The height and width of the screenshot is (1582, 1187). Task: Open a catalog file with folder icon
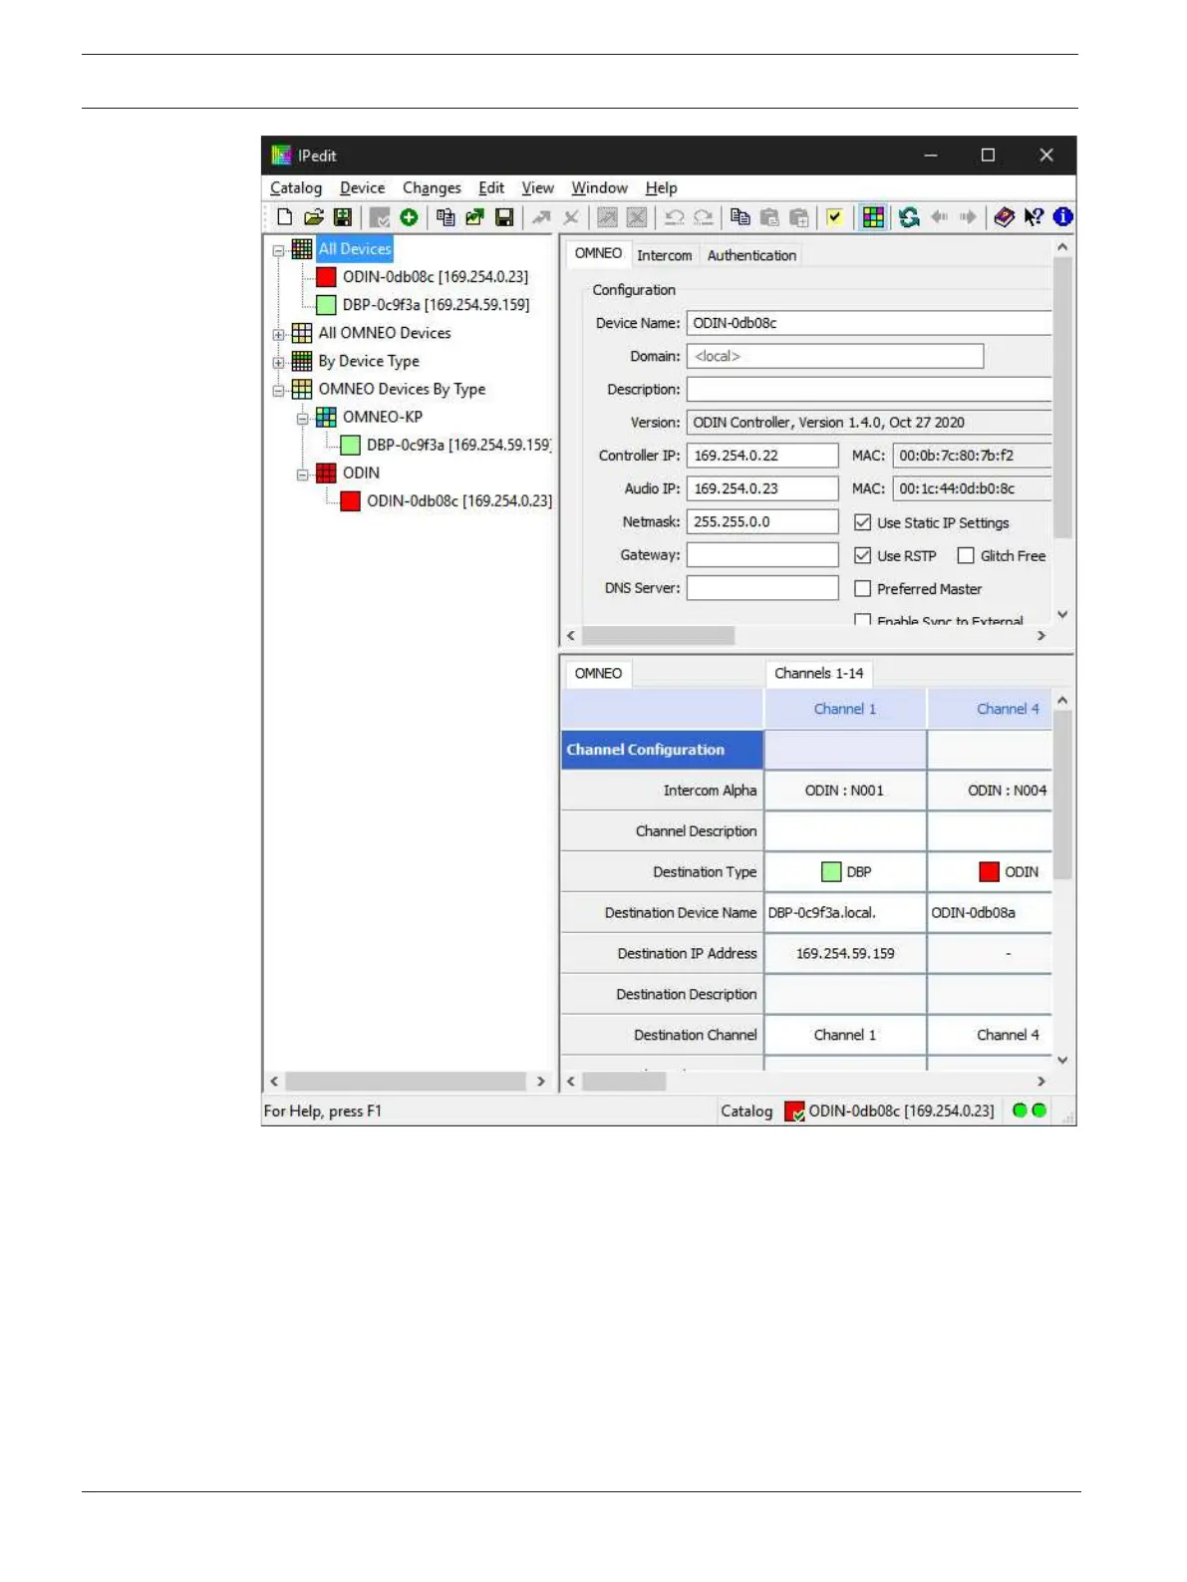click(314, 217)
